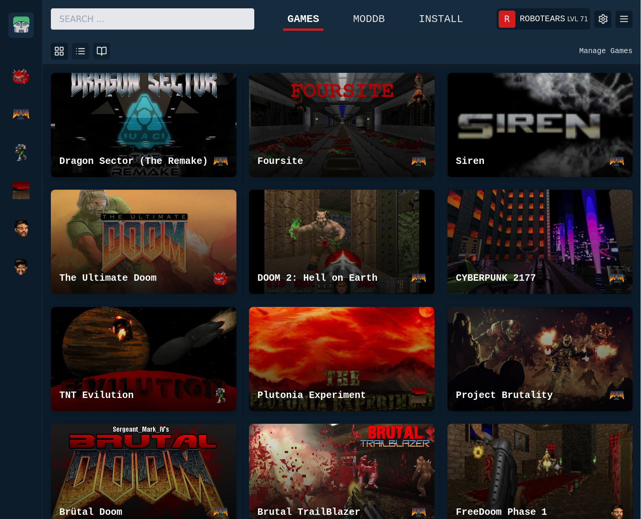Select the bloody Doomguy face sidebar icon
The height and width of the screenshot is (519, 641).
[21, 267]
